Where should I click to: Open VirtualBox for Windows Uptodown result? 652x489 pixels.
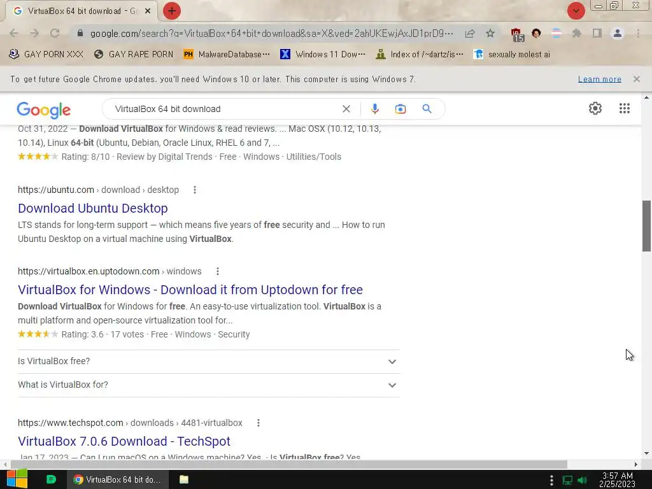click(x=190, y=290)
